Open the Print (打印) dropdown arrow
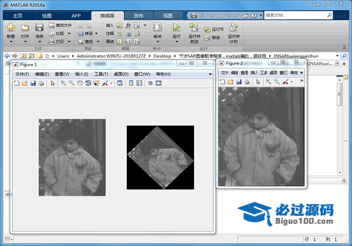This screenshot has width=352, height=246. pyautogui.click(x=69, y=41)
